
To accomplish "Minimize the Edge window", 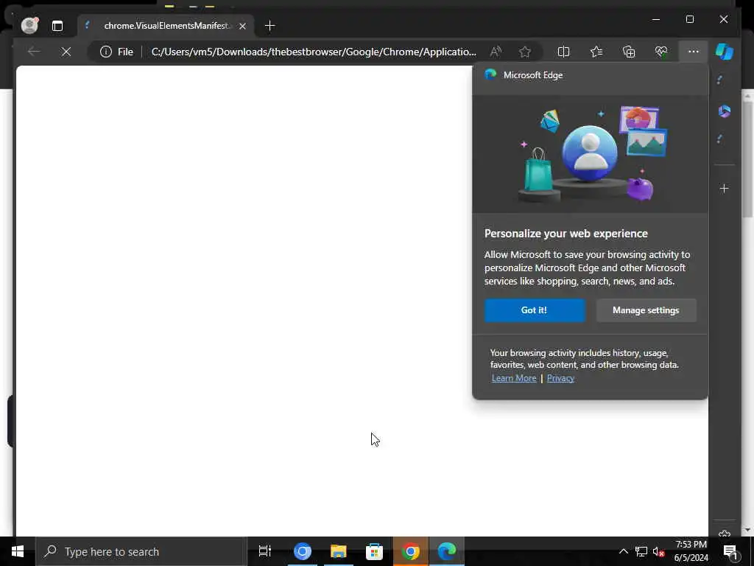I will (x=656, y=19).
